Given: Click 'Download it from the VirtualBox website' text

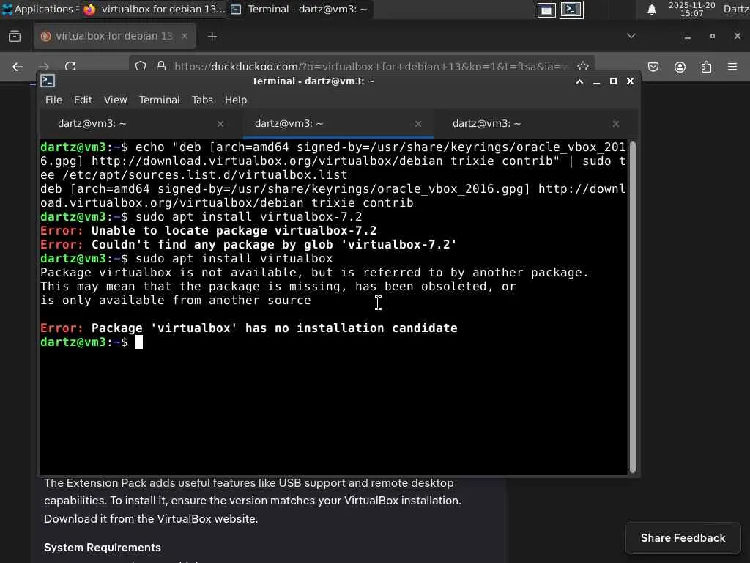Looking at the screenshot, I should tap(151, 518).
